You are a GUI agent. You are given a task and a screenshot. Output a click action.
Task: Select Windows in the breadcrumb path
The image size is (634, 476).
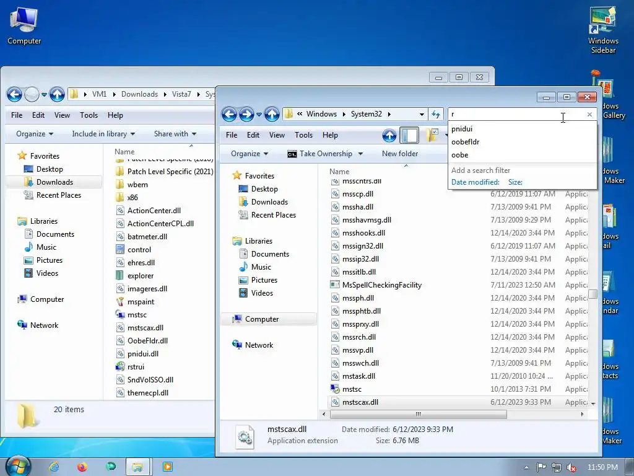[321, 114]
